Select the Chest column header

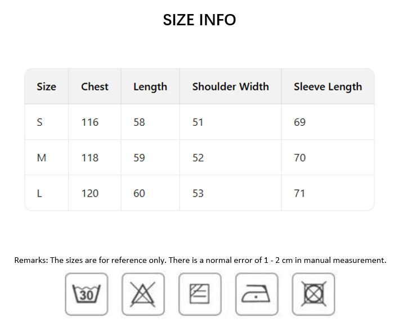95,87
